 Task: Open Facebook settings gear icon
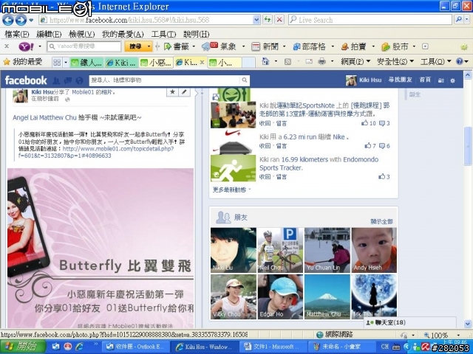click(x=452, y=80)
